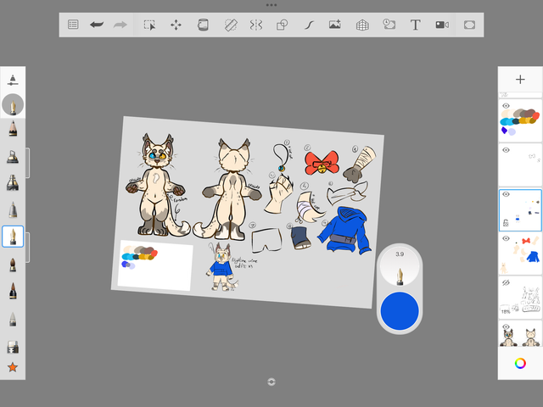Open the Shapes draw-style tool
The width and height of the screenshot is (543, 407).
tap(282, 25)
